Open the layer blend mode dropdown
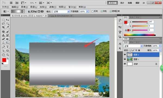This screenshot has height=98, width=163. (x=133, y=46)
